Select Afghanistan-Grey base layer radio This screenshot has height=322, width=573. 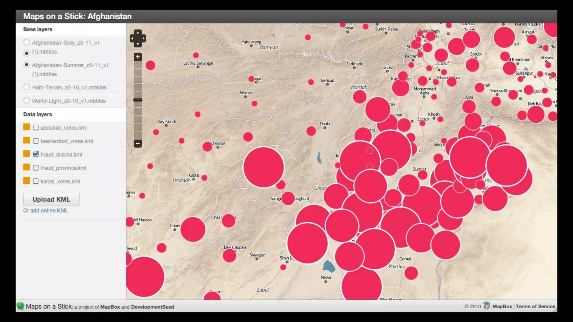click(27, 42)
